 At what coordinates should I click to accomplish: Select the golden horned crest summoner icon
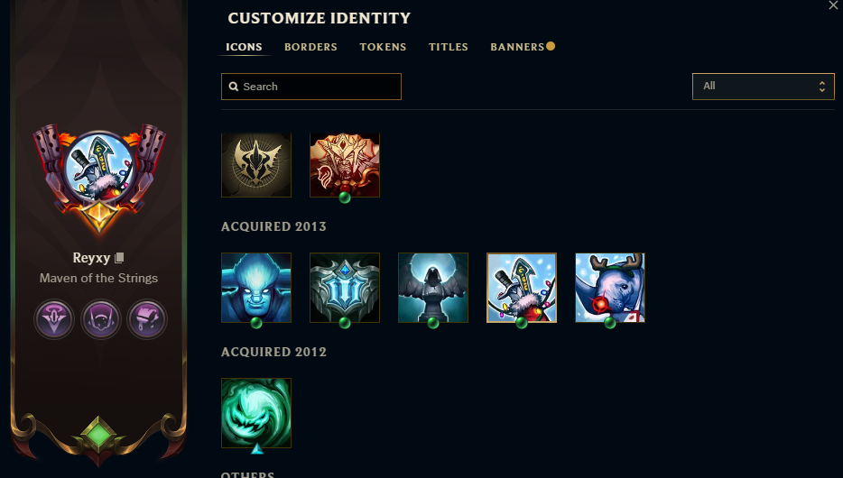[x=256, y=165]
